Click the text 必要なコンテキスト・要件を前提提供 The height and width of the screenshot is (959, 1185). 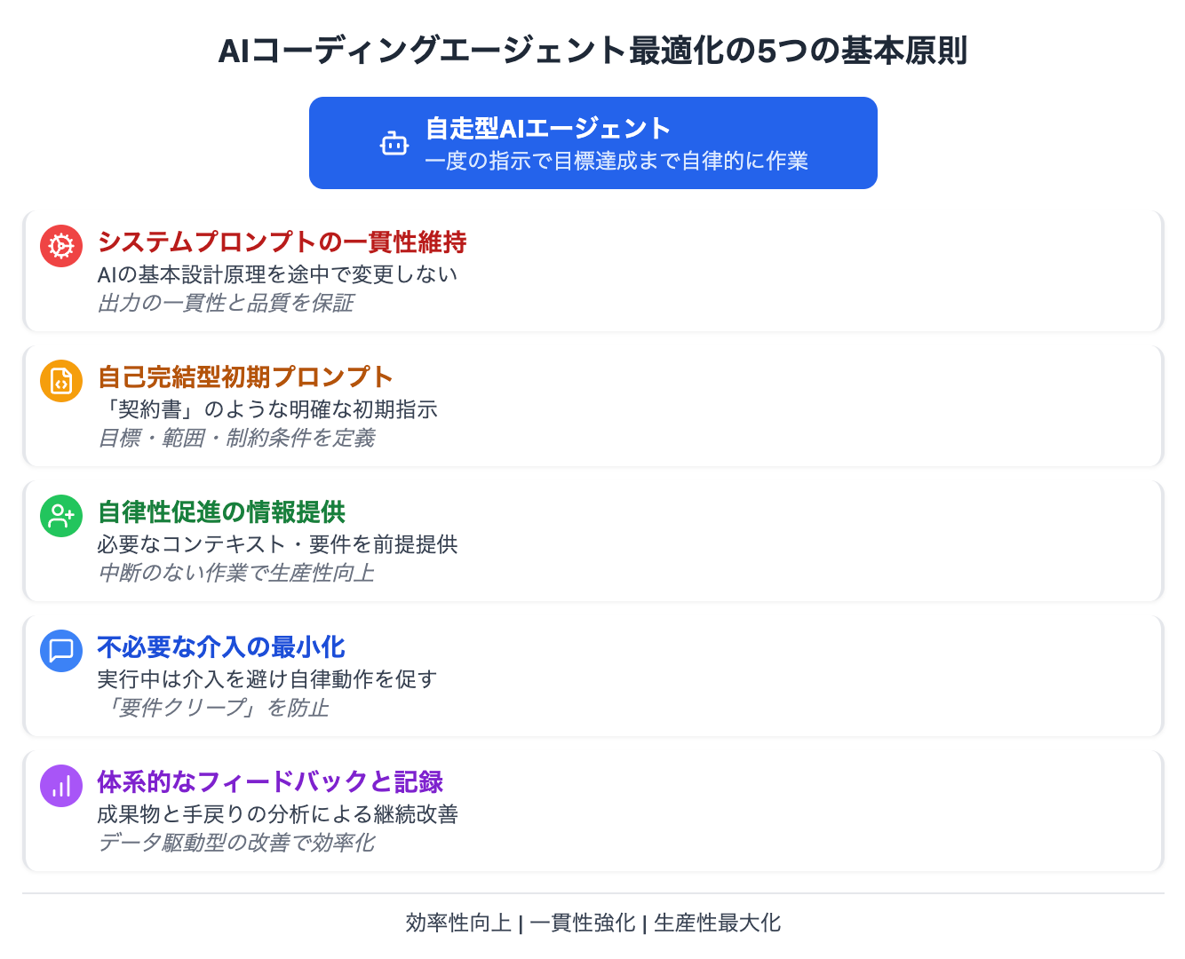277,544
